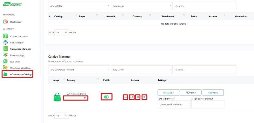Open the Any WhatsApp Account dropdown
Image resolution: width=254 pixels, height=123 pixels.
click(x=79, y=70)
